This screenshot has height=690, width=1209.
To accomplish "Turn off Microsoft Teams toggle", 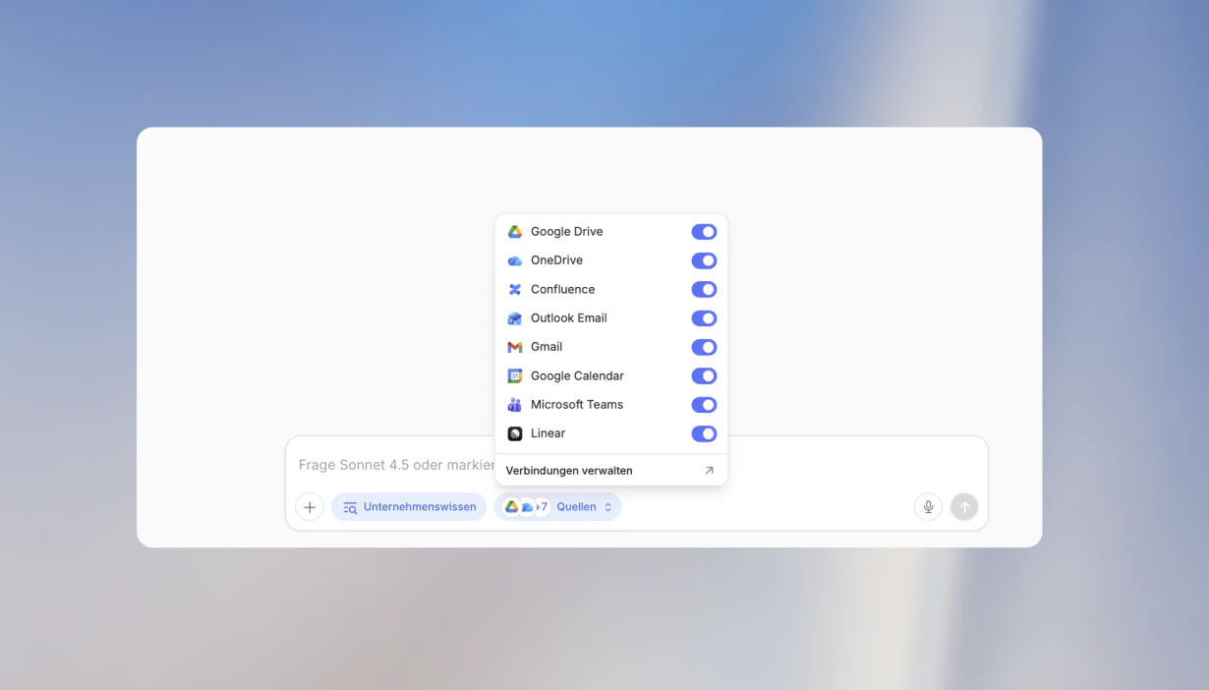I will click(704, 405).
